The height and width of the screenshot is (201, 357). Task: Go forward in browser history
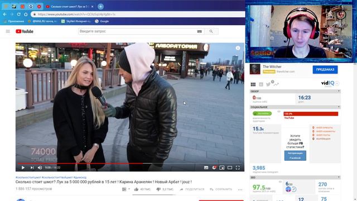(12, 14)
